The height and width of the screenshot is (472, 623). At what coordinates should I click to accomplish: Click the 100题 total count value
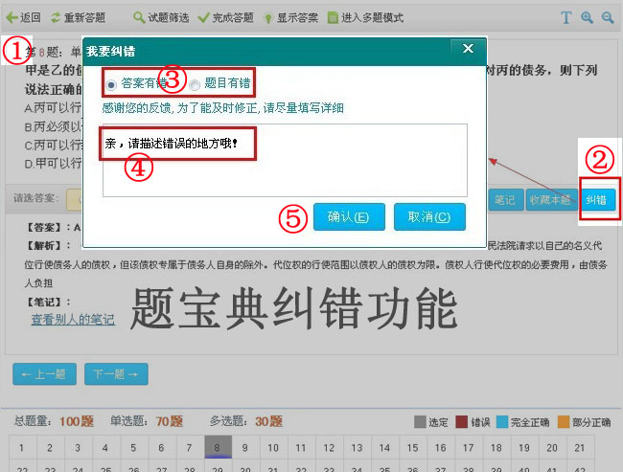[77, 421]
